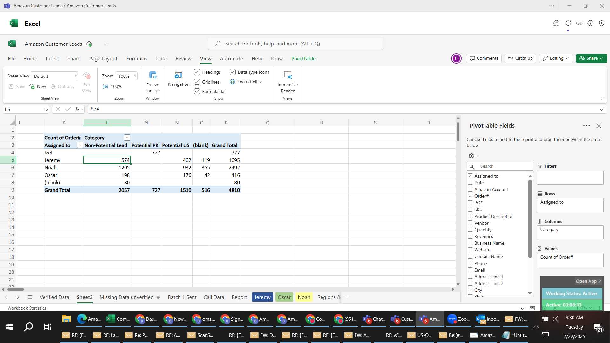
Task: Toggle the Gridlines checkbox
Action: click(x=197, y=82)
